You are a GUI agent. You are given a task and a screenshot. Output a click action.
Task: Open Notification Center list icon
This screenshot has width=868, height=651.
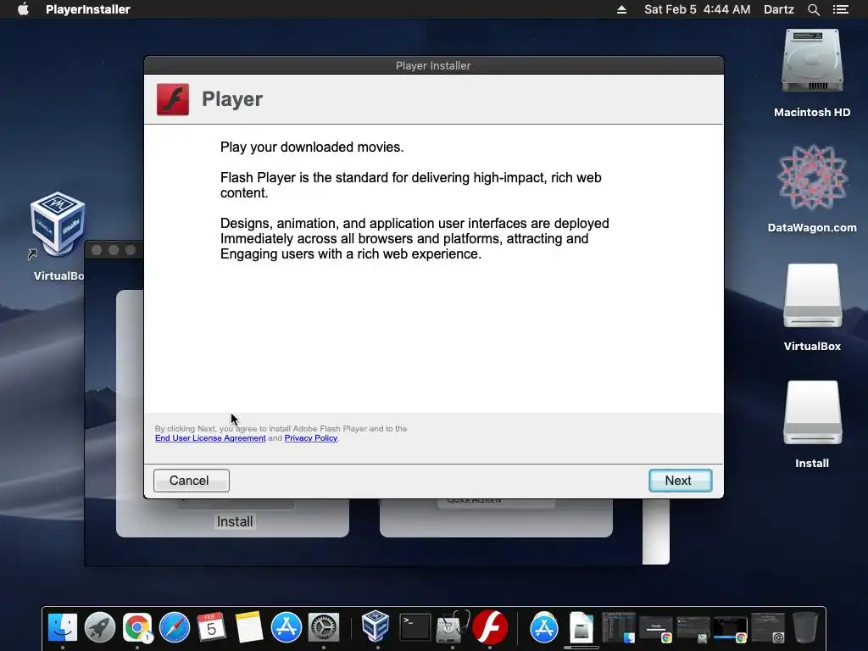(x=841, y=9)
